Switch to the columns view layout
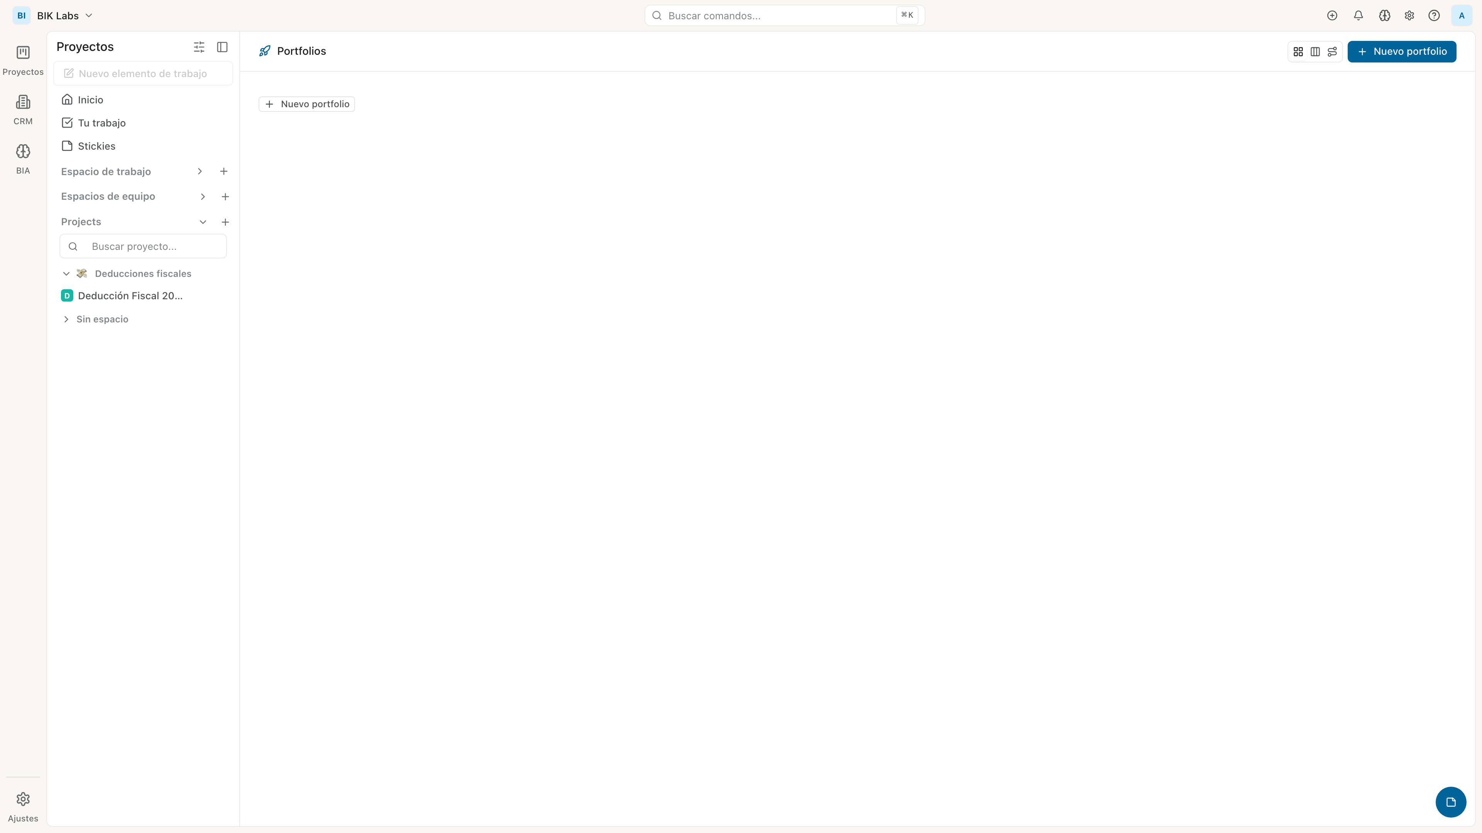 pyautogui.click(x=1315, y=52)
